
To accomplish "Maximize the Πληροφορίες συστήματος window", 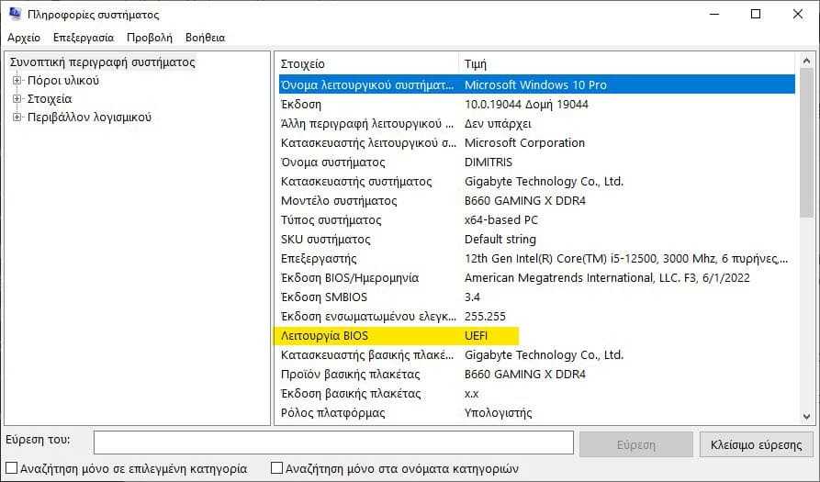I will [x=756, y=14].
